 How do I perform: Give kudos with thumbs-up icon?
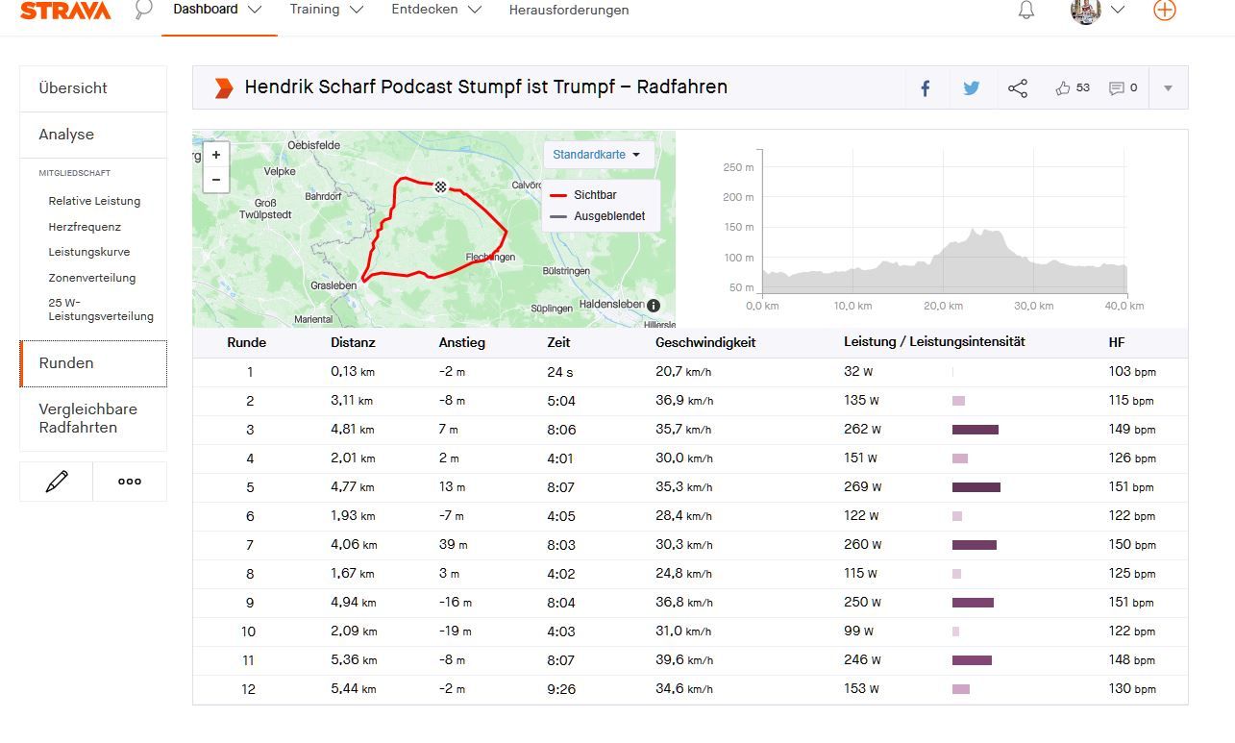coord(1063,88)
